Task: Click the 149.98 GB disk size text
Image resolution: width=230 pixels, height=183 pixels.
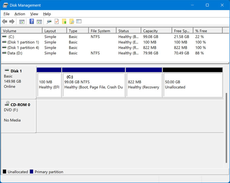Action: tap(12, 81)
